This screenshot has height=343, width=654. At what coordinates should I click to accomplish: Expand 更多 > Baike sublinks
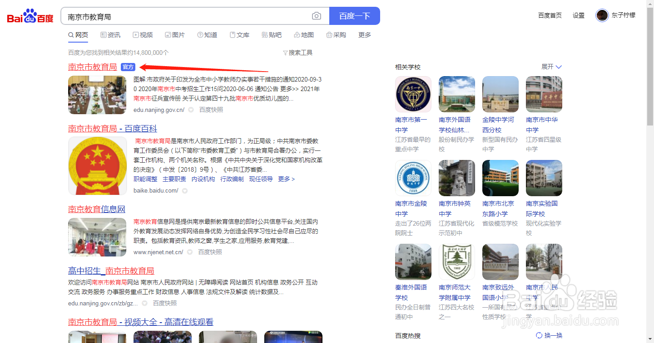coord(287,179)
